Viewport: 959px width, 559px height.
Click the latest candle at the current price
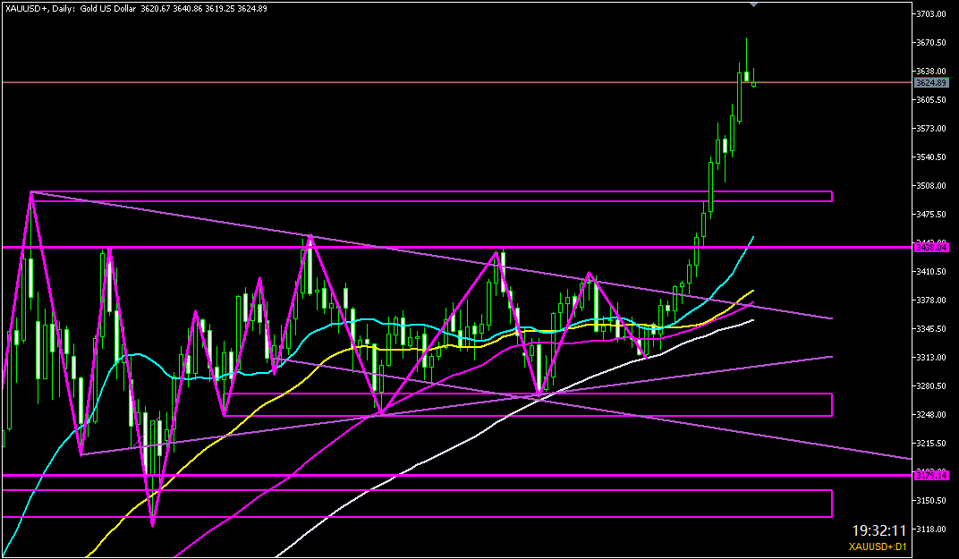click(x=754, y=84)
